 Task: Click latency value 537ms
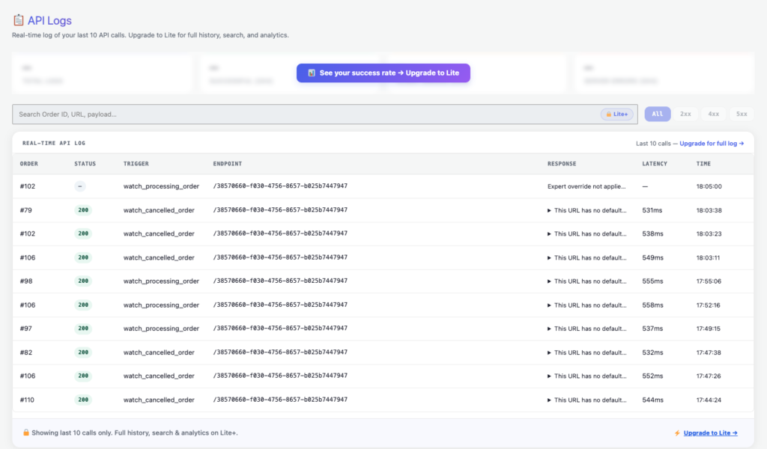coord(652,329)
